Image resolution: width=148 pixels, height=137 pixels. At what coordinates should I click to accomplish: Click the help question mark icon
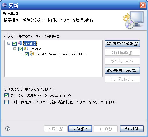[x=8, y=128]
